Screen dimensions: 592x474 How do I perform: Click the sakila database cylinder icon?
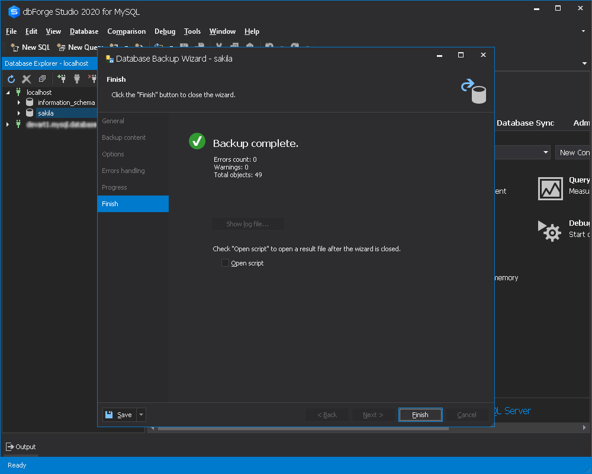point(30,113)
